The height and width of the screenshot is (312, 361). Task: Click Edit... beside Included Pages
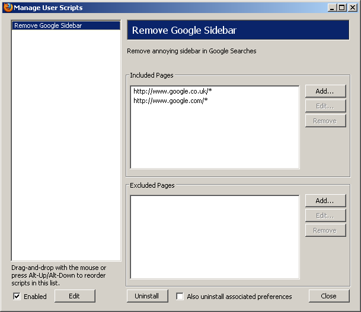tap(325, 106)
